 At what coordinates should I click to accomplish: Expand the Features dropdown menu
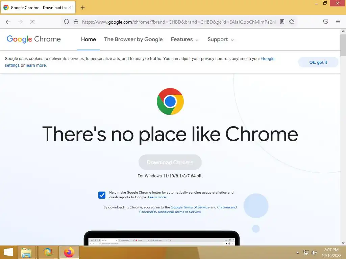(185, 39)
